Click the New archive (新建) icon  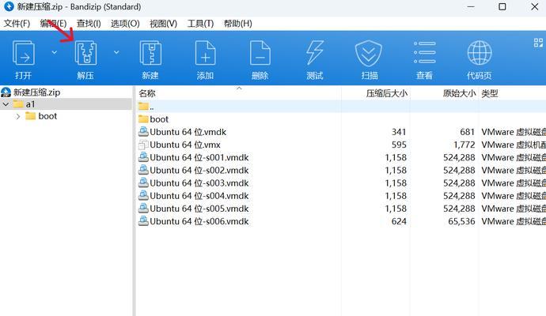(x=150, y=53)
